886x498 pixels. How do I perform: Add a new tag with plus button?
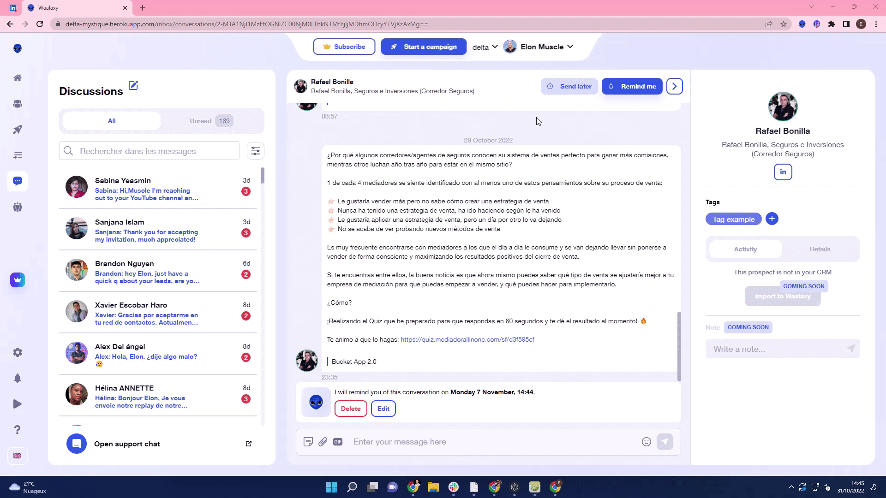pos(772,219)
